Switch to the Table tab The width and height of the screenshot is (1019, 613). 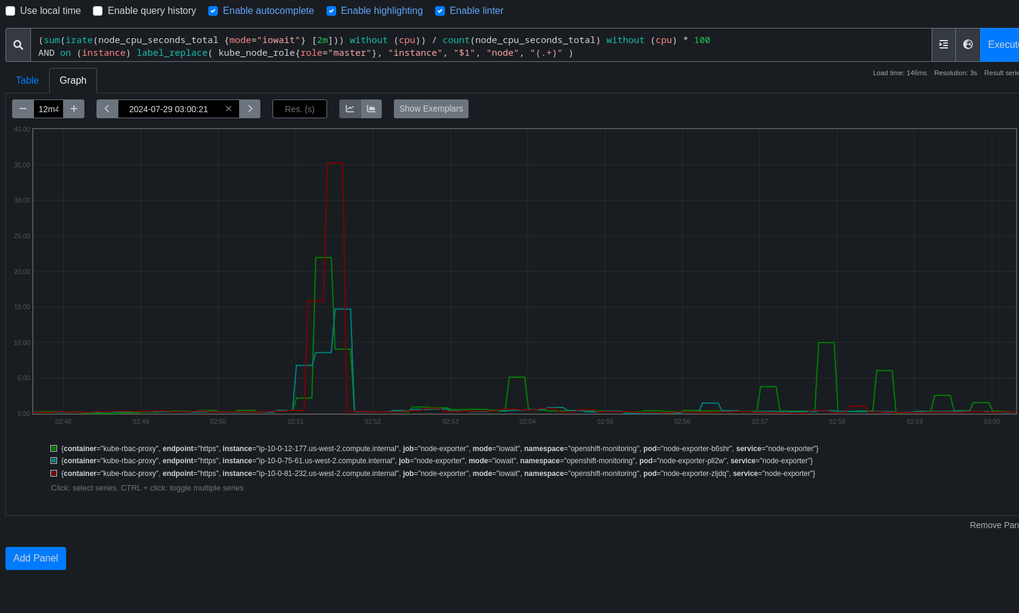coord(27,81)
